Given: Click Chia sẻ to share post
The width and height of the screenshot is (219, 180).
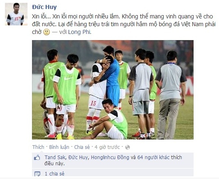Looking at the screenshot, I should point(82,147).
